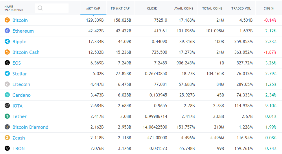
Task: Sort by CLOSE column header
Action: [152, 8]
